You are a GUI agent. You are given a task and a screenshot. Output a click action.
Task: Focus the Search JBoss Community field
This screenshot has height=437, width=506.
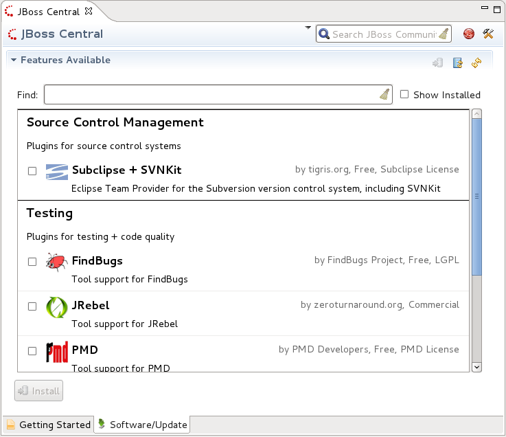click(384, 34)
